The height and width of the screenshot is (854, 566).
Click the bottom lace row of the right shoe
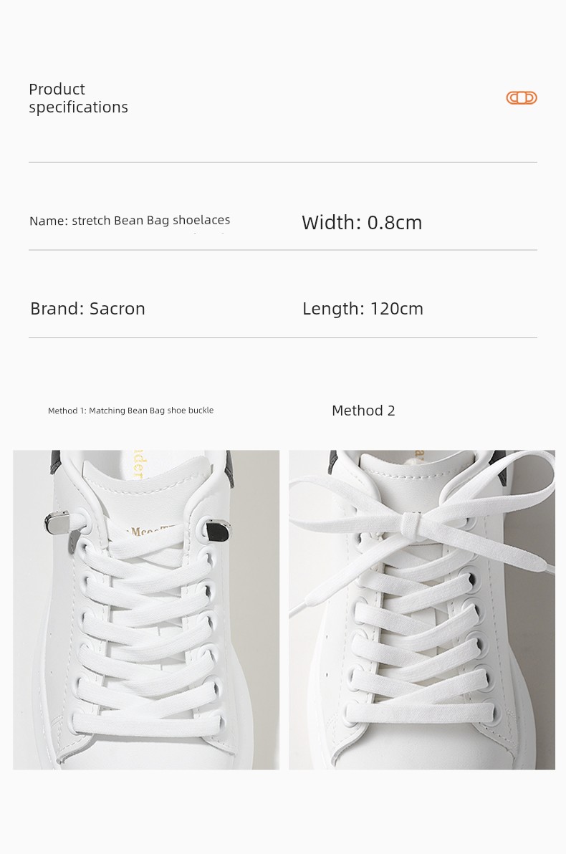click(x=421, y=714)
